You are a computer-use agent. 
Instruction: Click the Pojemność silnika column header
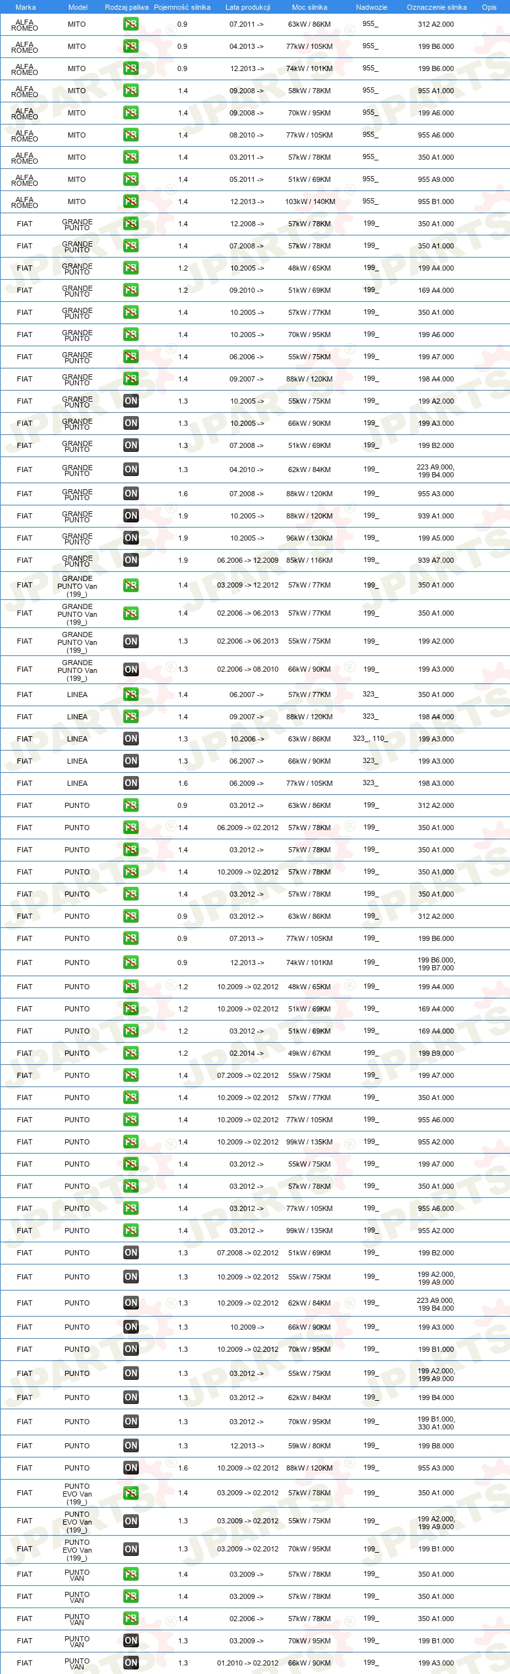tap(182, 7)
